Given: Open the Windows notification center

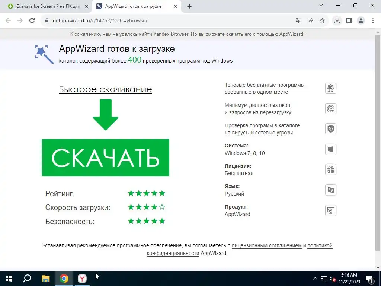Looking at the screenshot, I should (369, 279).
